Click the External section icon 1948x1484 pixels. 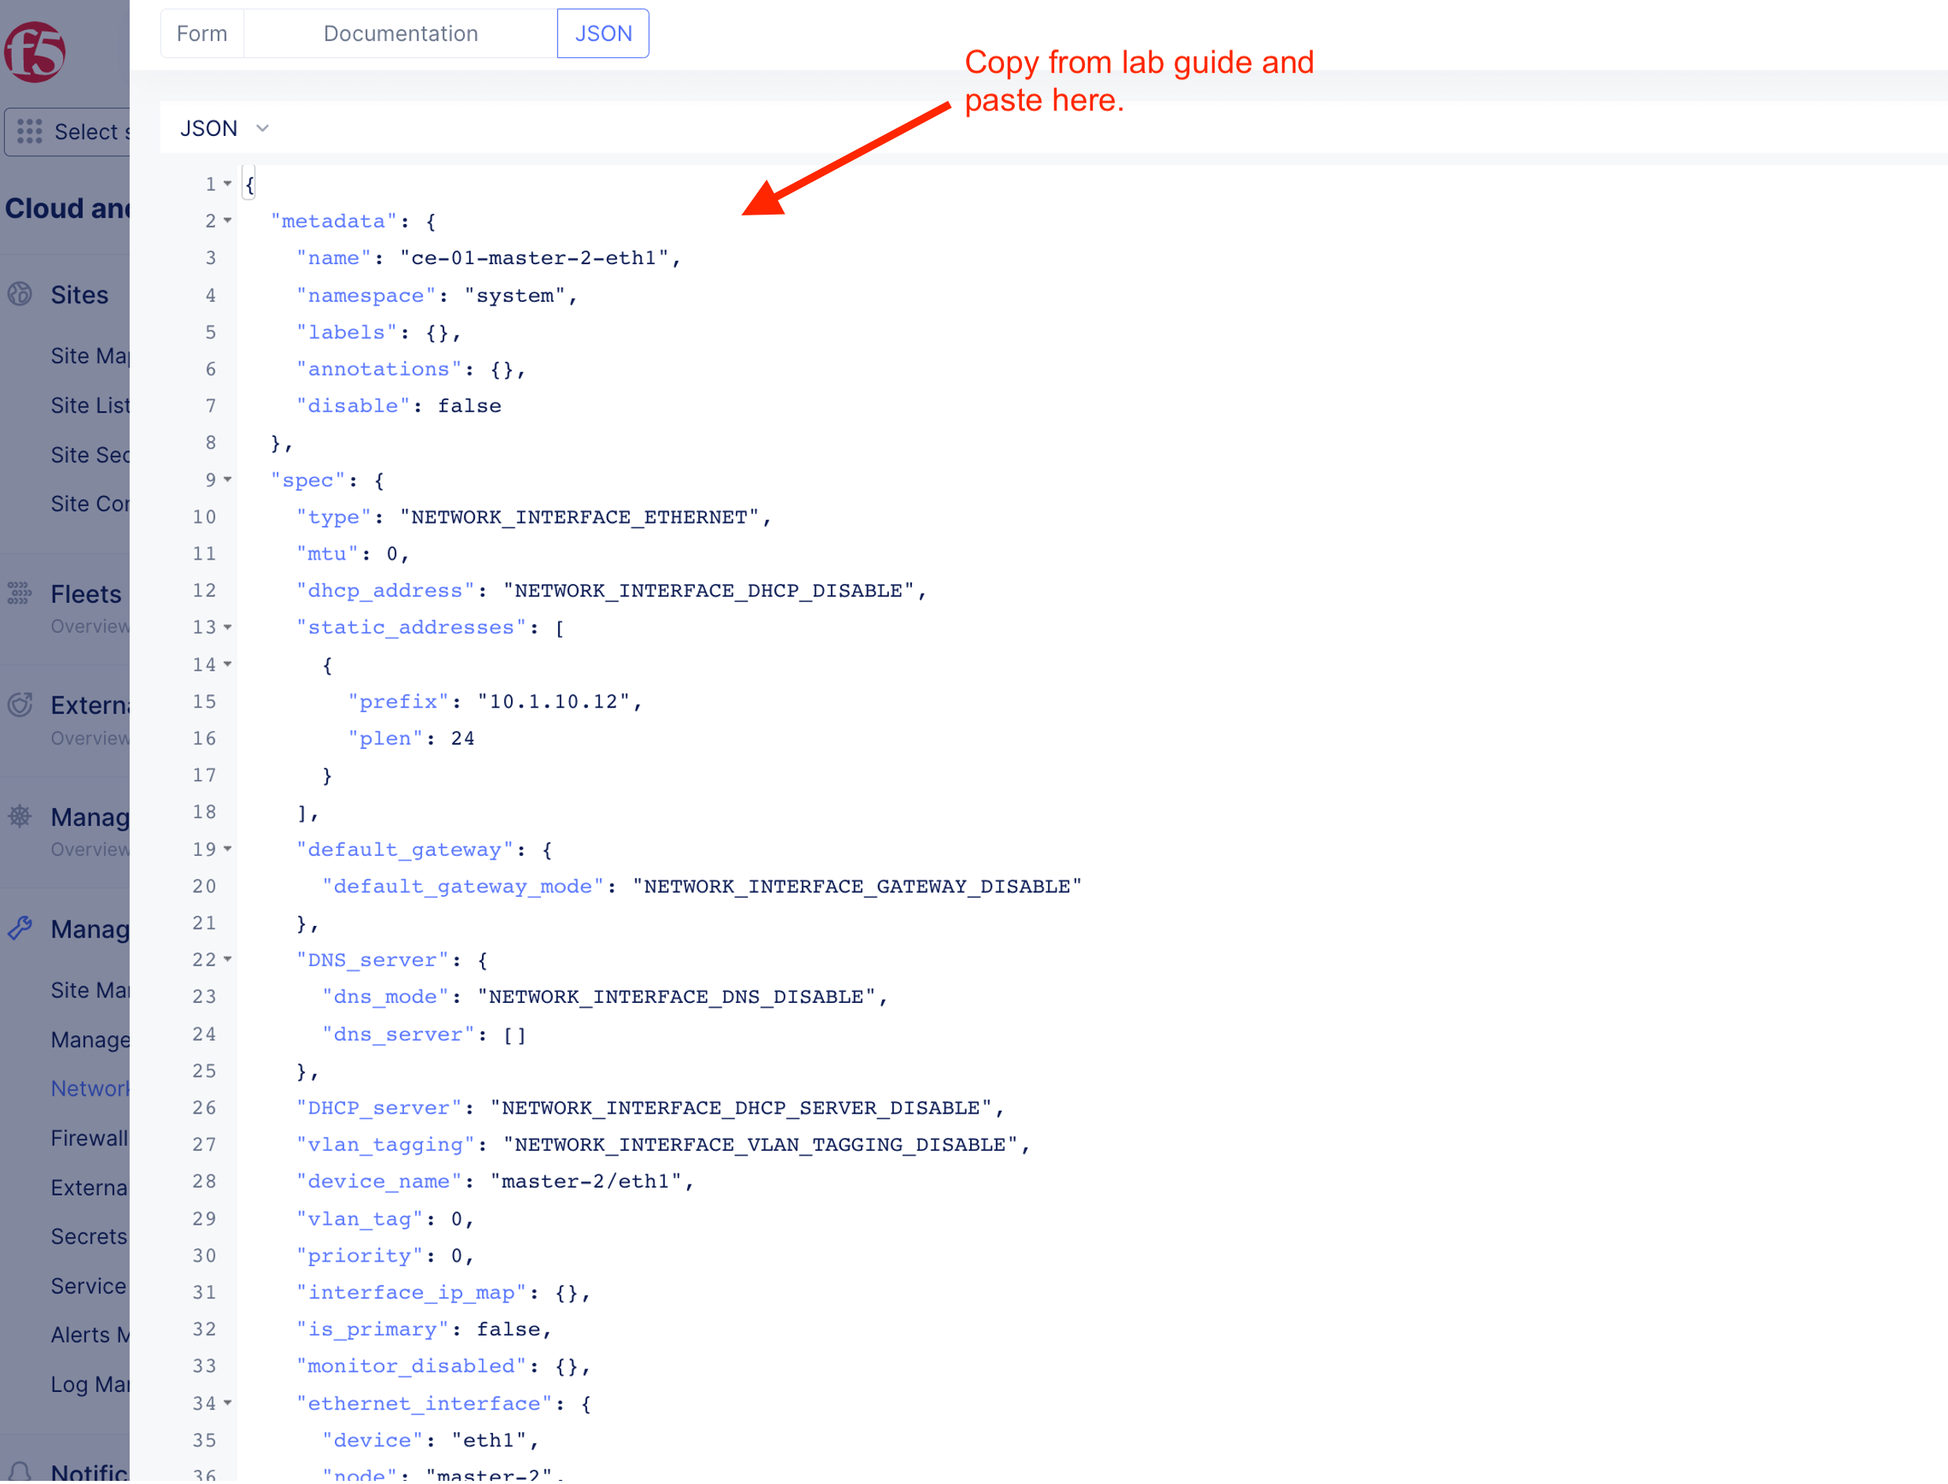point(20,705)
